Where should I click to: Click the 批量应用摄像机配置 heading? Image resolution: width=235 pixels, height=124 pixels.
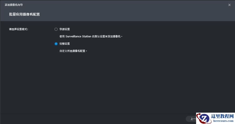click(x=24, y=14)
